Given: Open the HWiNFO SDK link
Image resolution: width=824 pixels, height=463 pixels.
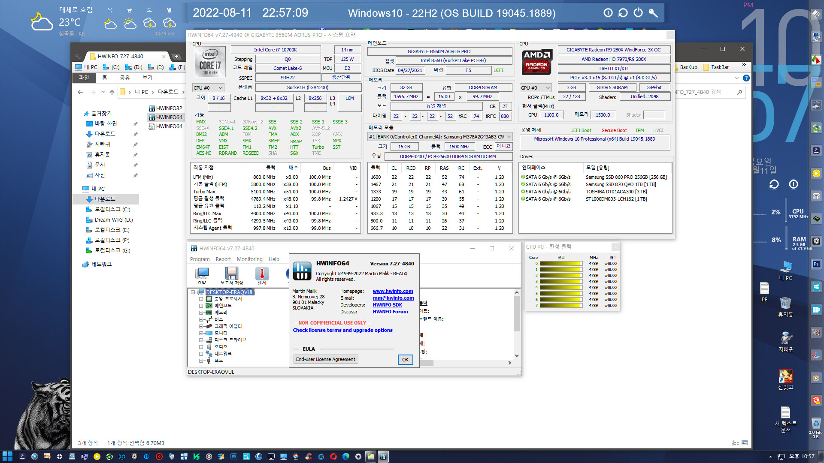Looking at the screenshot, I should click(x=387, y=305).
